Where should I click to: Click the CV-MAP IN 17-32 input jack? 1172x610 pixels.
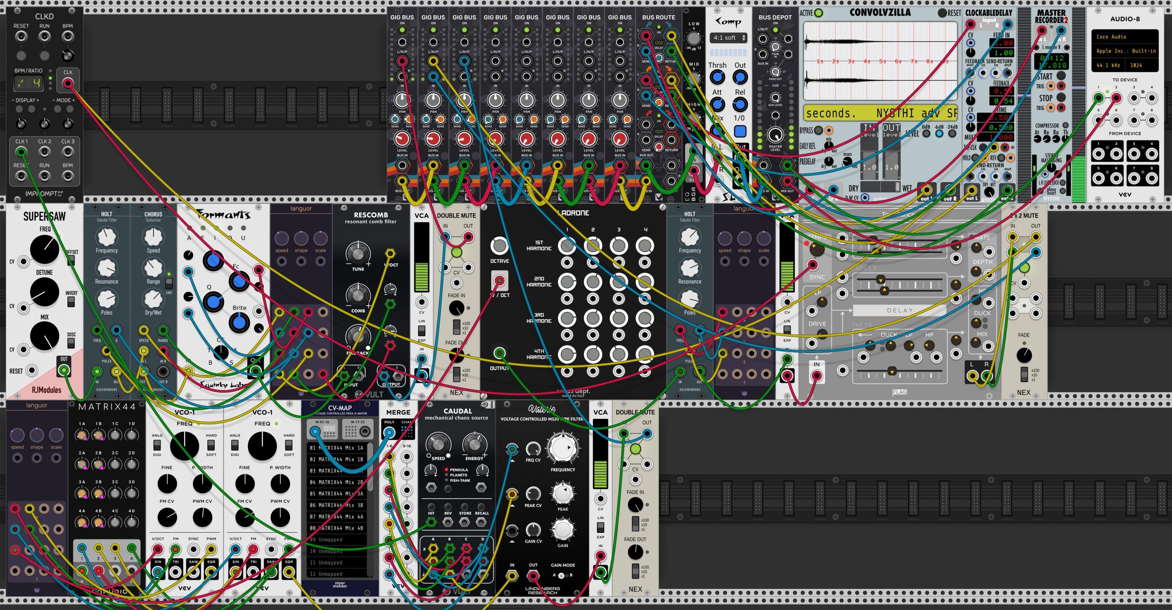[x=365, y=431]
